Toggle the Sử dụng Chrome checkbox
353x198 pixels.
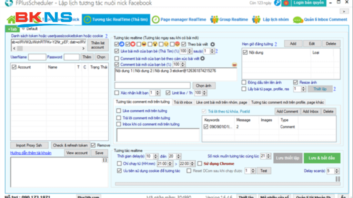[200, 164]
